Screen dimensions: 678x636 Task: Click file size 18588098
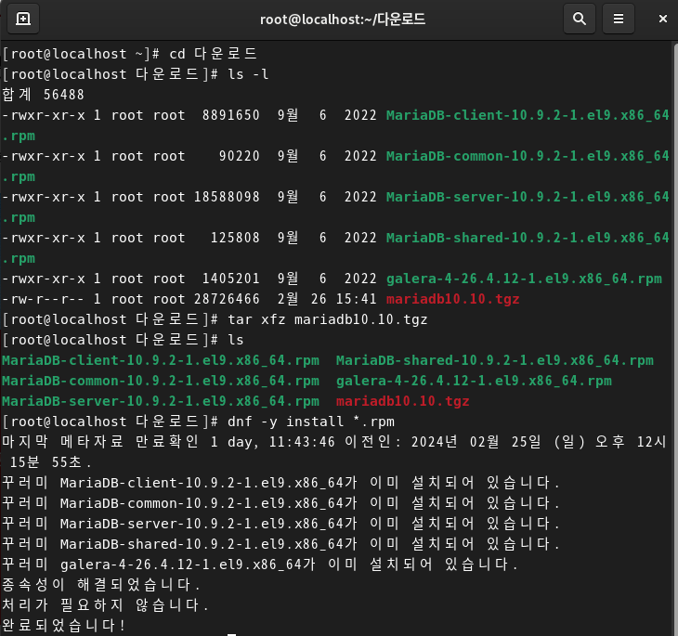[227, 197]
